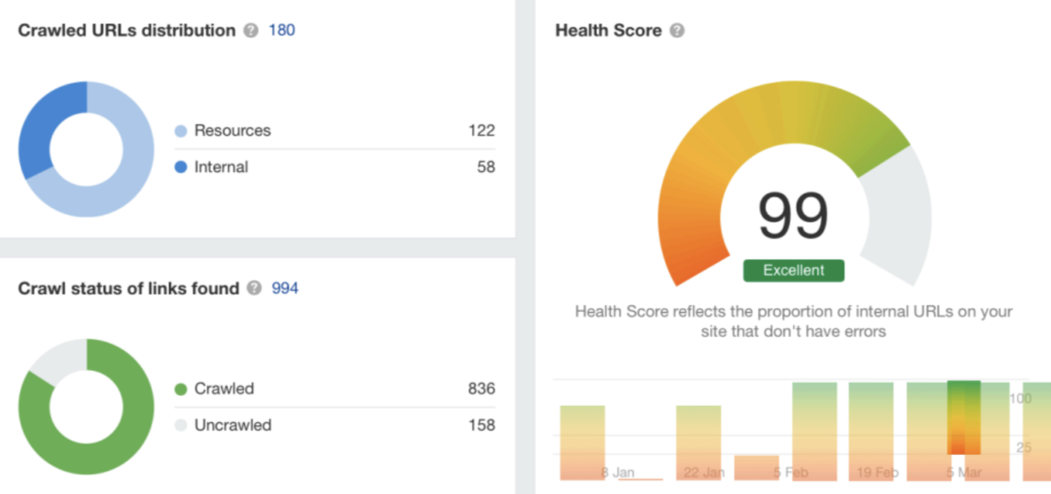Open the 180 crawled URLs link
Screen dimensions: 1051x494
pyautogui.click(x=281, y=31)
